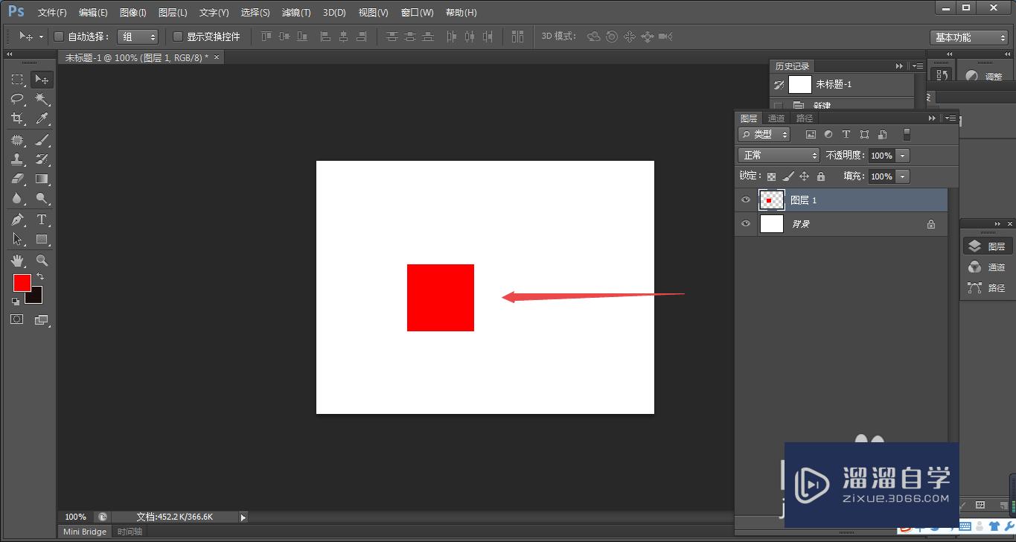Open the 基本功能 workspace dropdown
The width and height of the screenshot is (1016, 542).
[x=968, y=37]
